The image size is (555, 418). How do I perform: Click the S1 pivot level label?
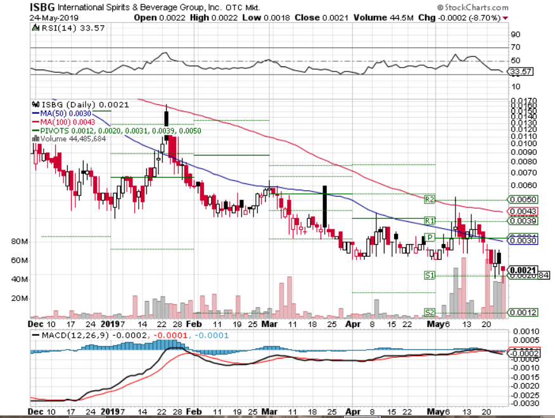point(431,276)
